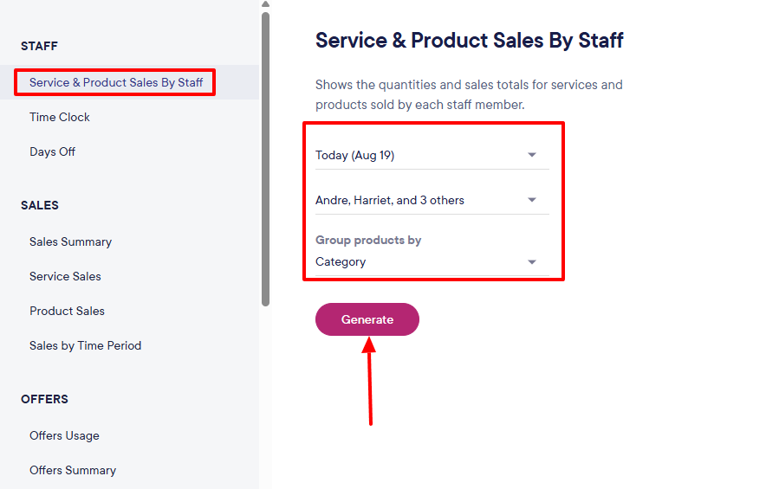Select the Offers Usage report
766x489 pixels.
[64, 435]
